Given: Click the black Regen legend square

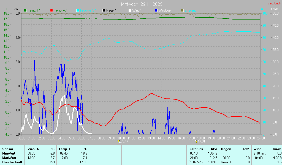Looking at the screenshot, I should tap(104, 10).
